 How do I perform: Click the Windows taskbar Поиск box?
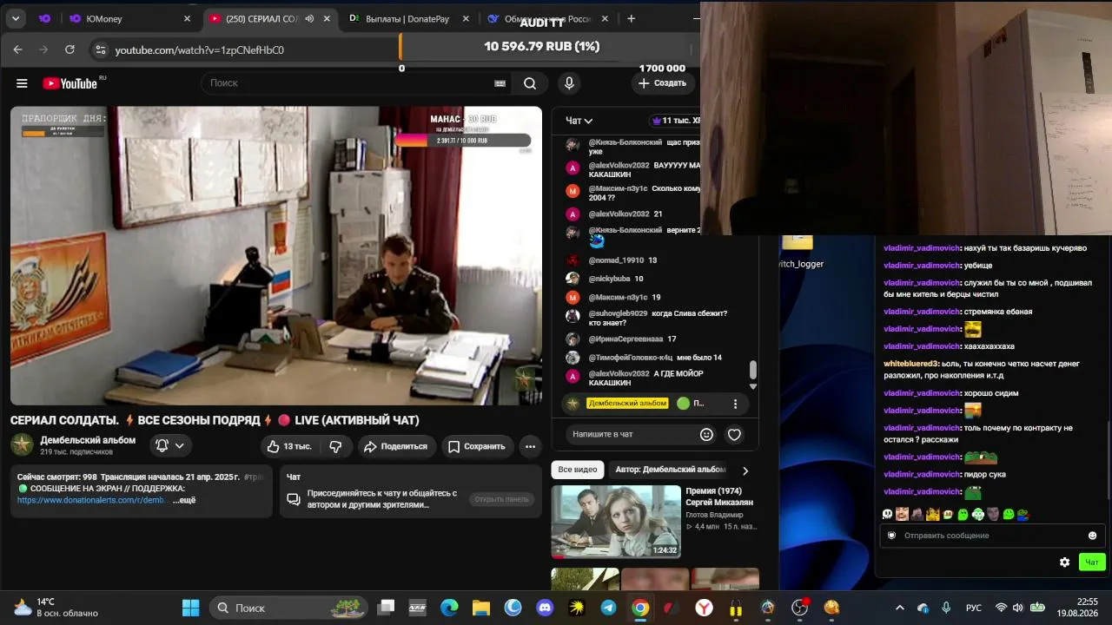tap(288, 608)
